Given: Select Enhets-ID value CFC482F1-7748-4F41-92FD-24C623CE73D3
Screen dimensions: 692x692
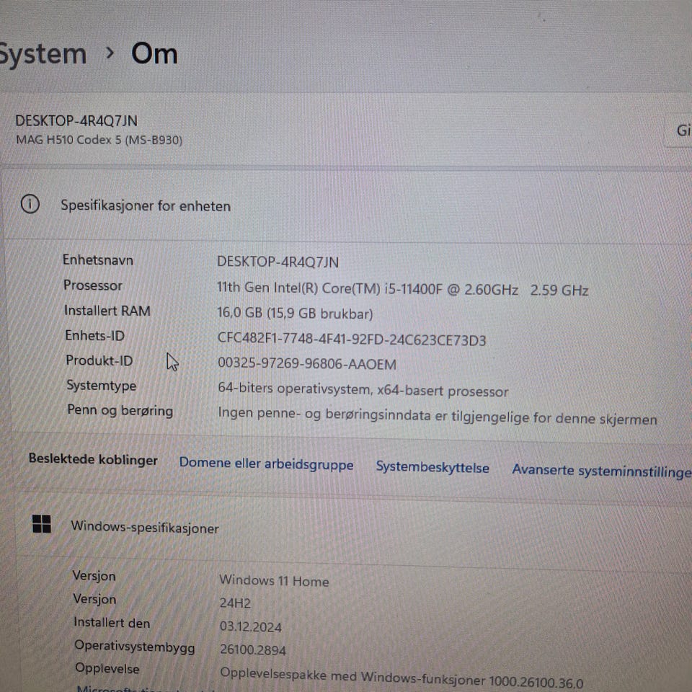Looking at the screenshot, I should 352,340.
